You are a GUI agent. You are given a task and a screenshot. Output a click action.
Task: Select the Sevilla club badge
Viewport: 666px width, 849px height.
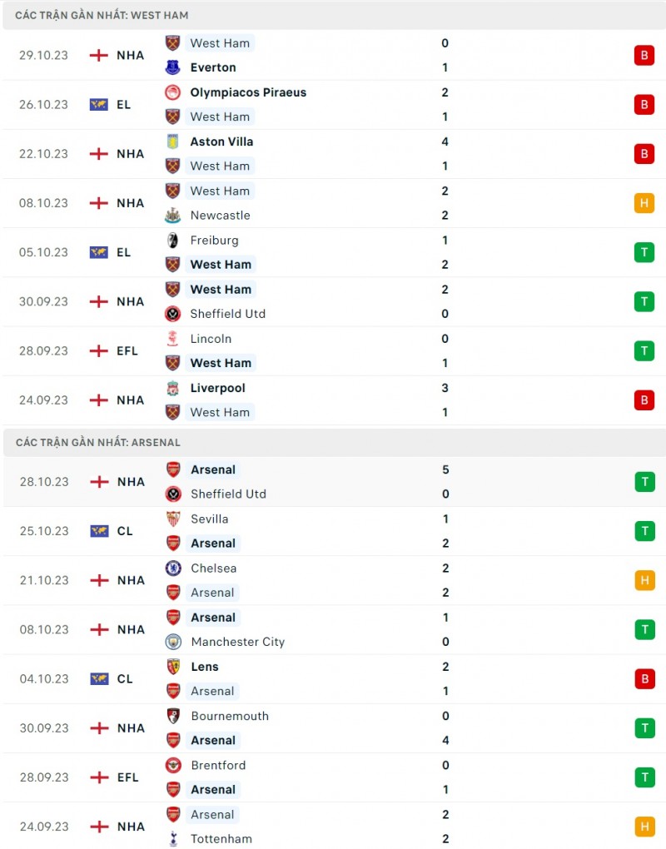tap(173, 519)
